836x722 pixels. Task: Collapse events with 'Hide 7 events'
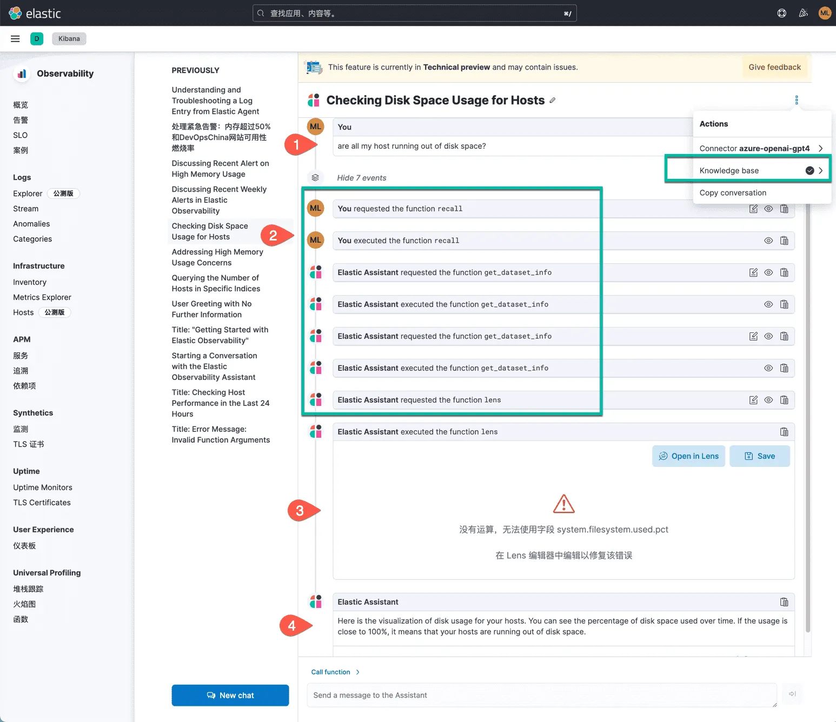point(361,178)
